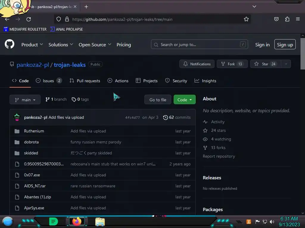Expand the Open Source navigation menu
305x228 pixels.
tap(95, 45)
